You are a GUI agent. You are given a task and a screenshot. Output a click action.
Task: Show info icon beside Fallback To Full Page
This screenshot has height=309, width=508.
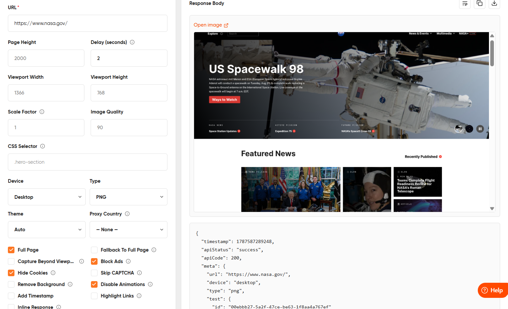[x=154, y=250]
